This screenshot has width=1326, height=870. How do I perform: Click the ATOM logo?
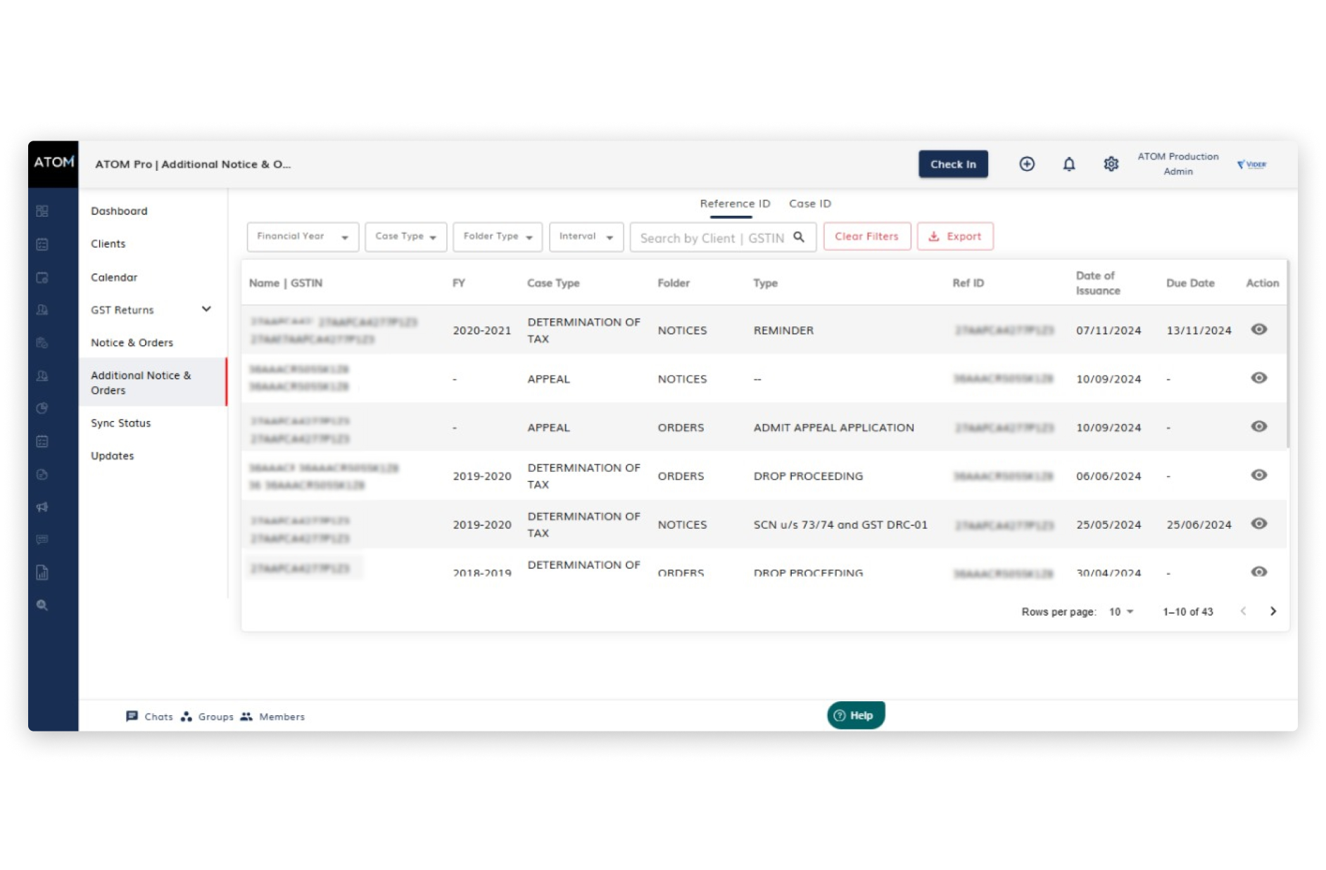[x=53, y=163]
